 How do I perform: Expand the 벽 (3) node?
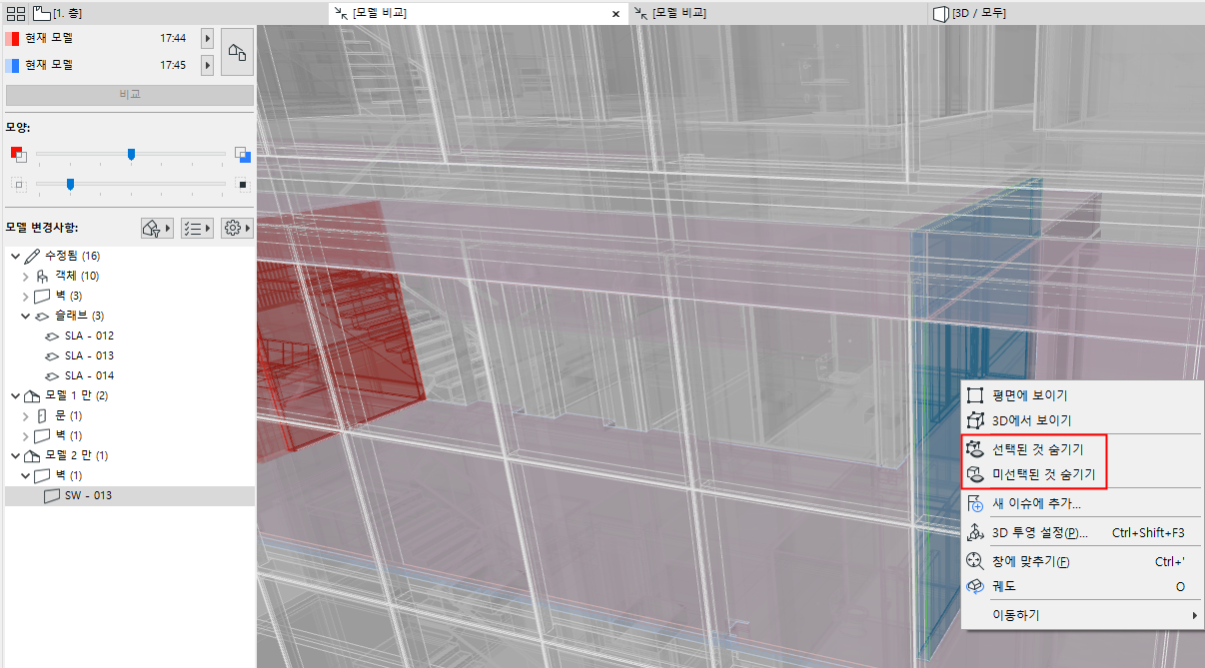point(26,297)
